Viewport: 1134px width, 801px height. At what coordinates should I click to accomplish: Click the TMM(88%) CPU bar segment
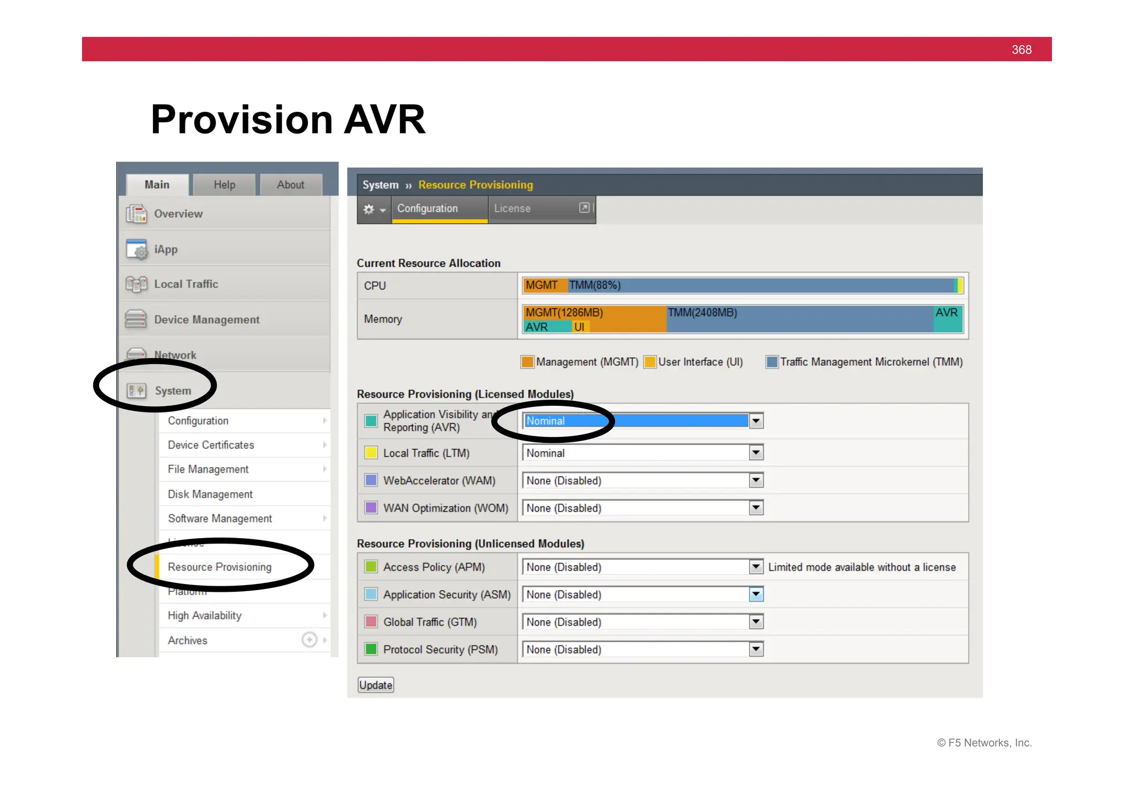[x=762, y=285]
